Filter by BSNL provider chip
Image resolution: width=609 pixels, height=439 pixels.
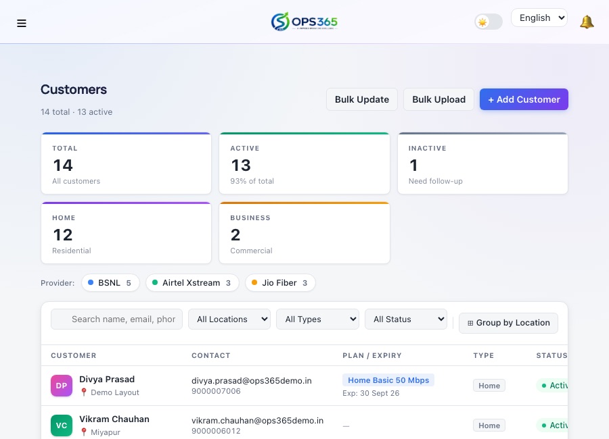point(110,283)
